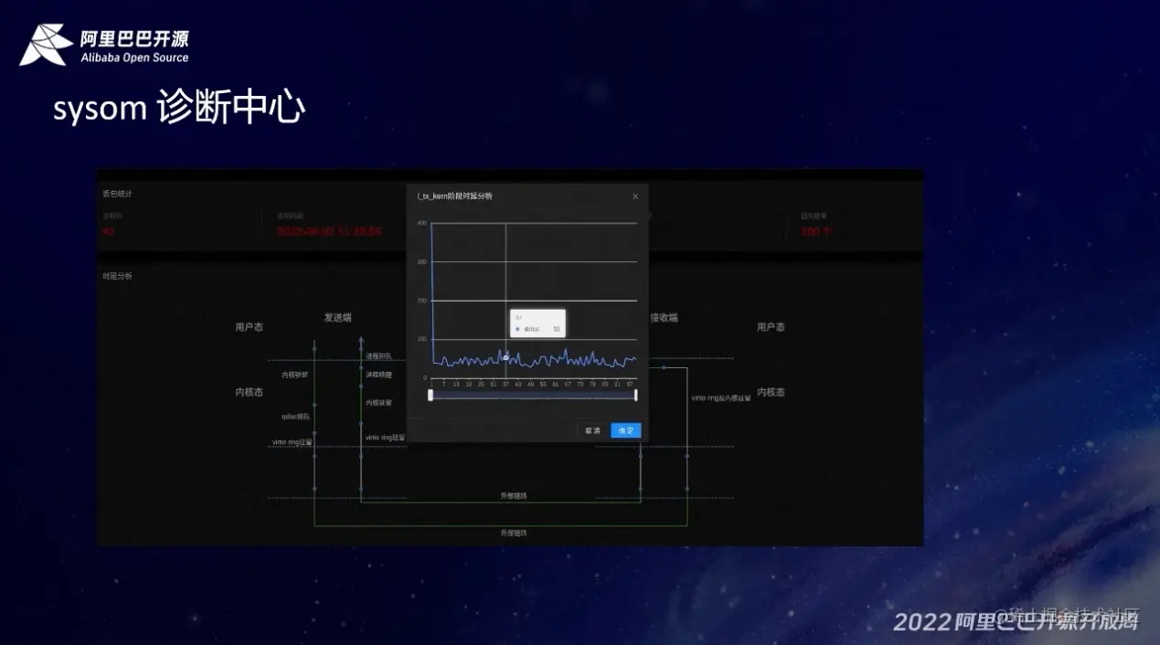Select the 丢包统计 section header
The image size is (1160, 645).
[x=117, y=194]
